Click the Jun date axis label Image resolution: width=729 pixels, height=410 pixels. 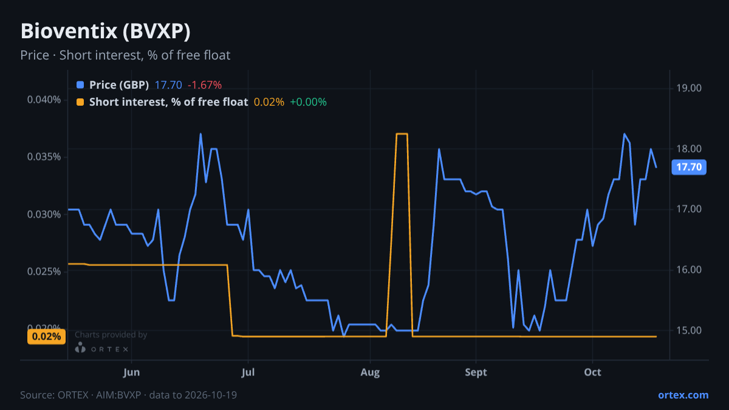[131, 372]
